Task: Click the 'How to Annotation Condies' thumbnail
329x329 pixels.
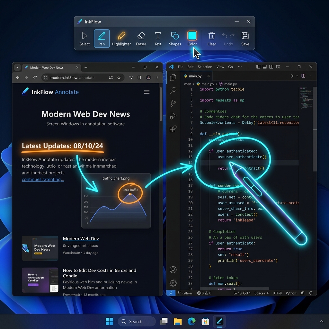Action: (40, 280)
